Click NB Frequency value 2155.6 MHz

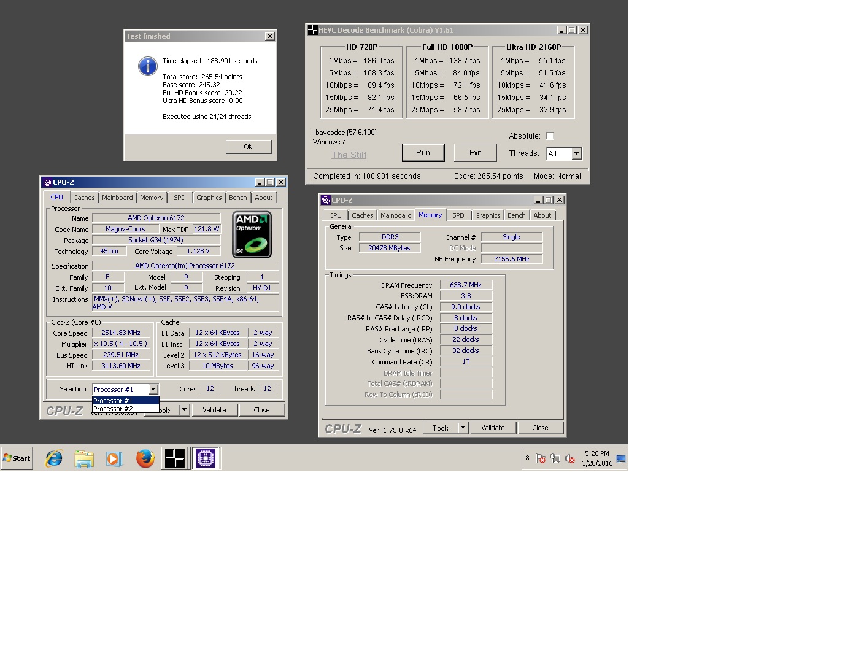[512, 259]
